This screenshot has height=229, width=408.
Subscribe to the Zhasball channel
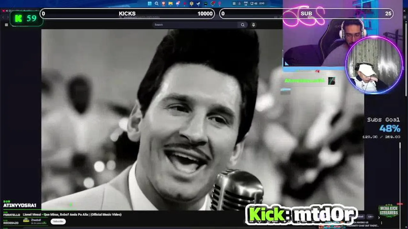(x=58, y=221)
